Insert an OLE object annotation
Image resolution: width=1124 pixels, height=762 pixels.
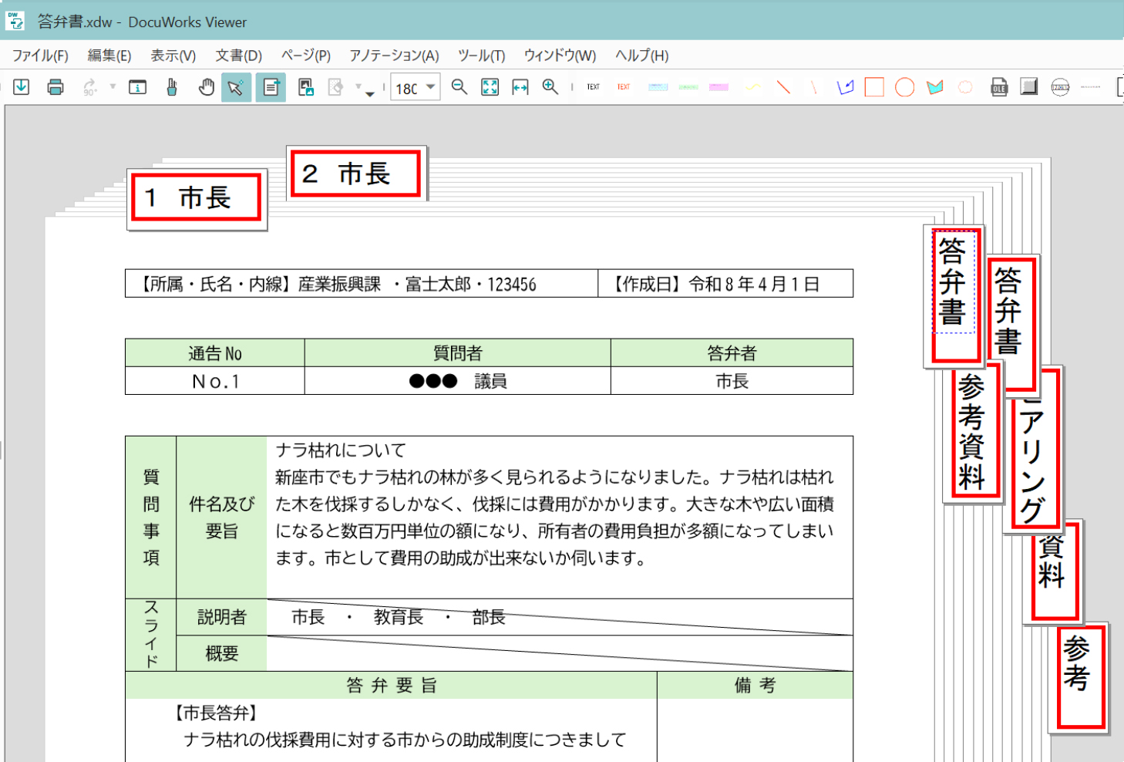pos(999,87)
